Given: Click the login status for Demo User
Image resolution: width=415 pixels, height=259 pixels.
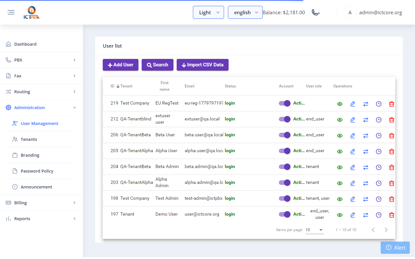Looking at the screenshot, I should pyautogui.click(x=230, y=214).
